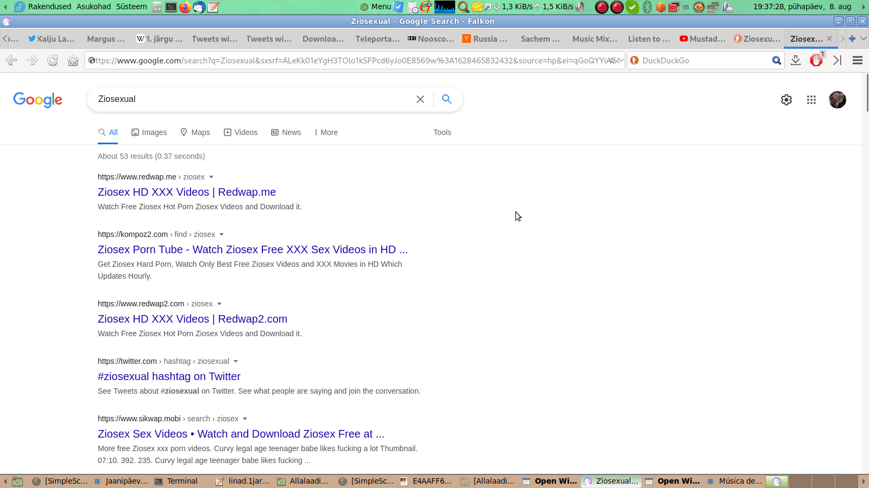Open the Falkon downloads manager icon
This screenshot has width=869, height=488.
796,60
